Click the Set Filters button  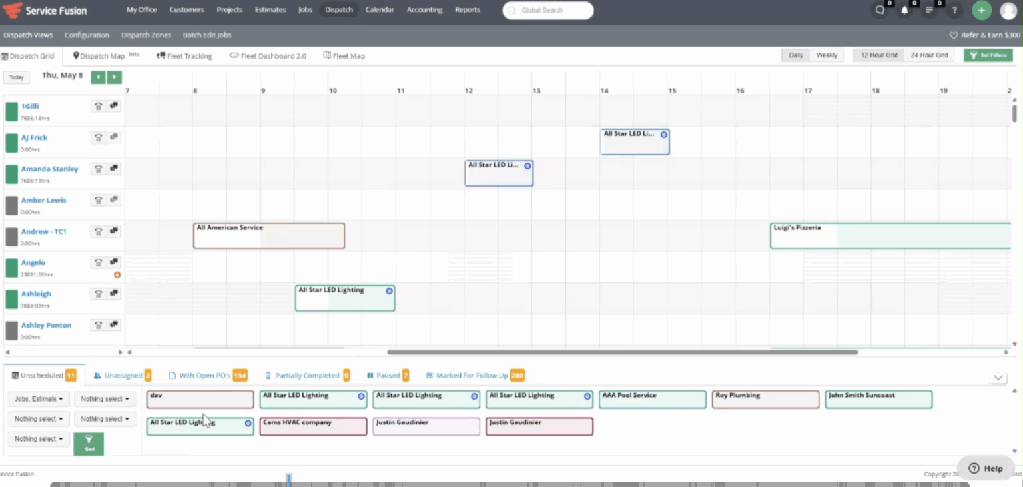tap(988, 55)
